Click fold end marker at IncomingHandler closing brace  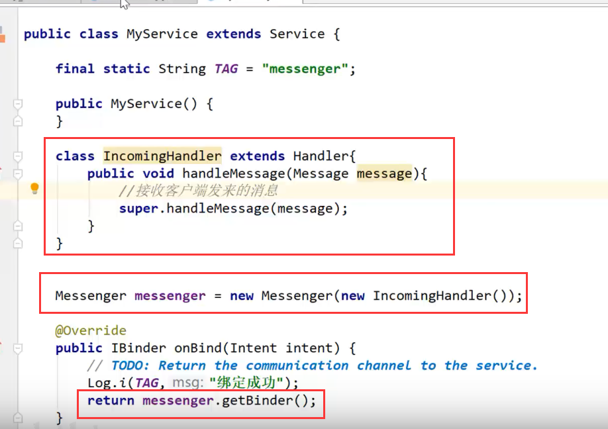coord(18,244)
